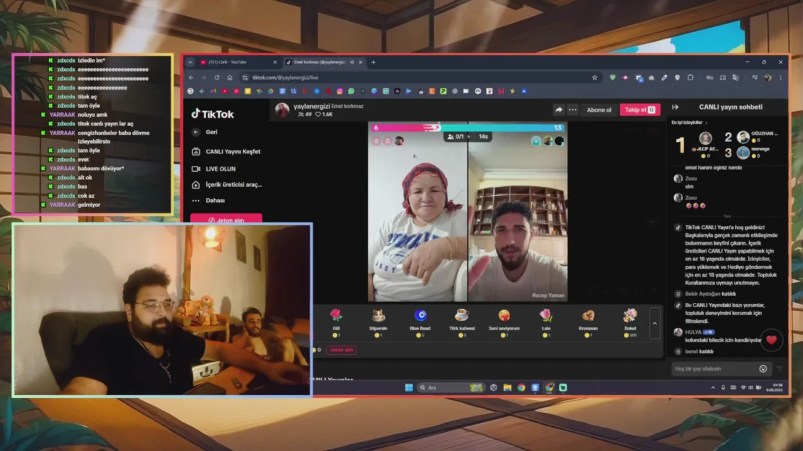Mute the TikTok tab audio icon
Image resolution: width=803 pixels, height=451 pixels.
pyautogui.click(x=352, y=62)
